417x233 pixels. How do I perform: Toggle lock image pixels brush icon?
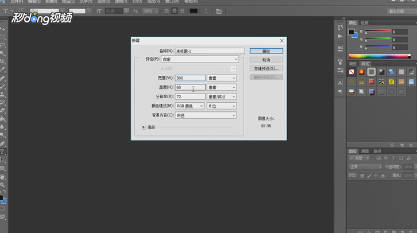[369, 176]
